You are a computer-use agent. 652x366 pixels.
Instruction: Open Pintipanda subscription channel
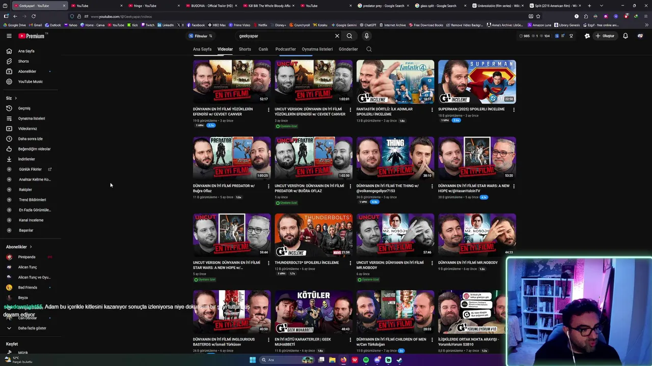[26, 257]
